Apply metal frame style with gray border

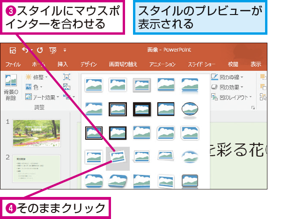(x=141, y=85)
